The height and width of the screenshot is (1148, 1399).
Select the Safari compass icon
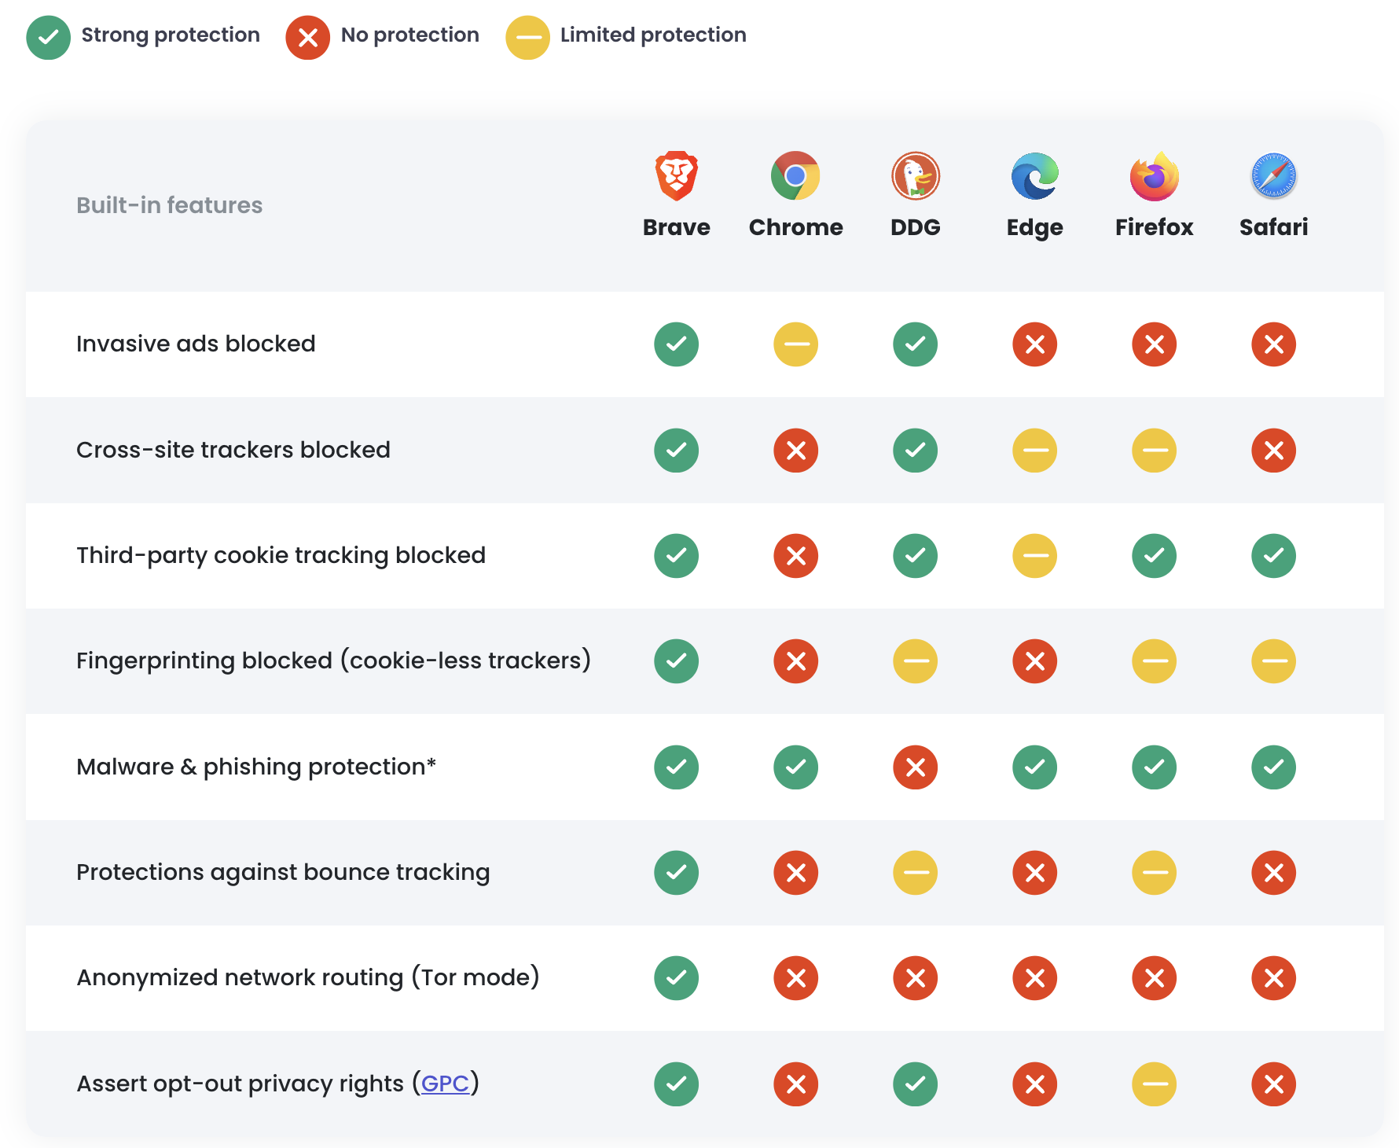pyautogui.click(x=1273, y=175)
